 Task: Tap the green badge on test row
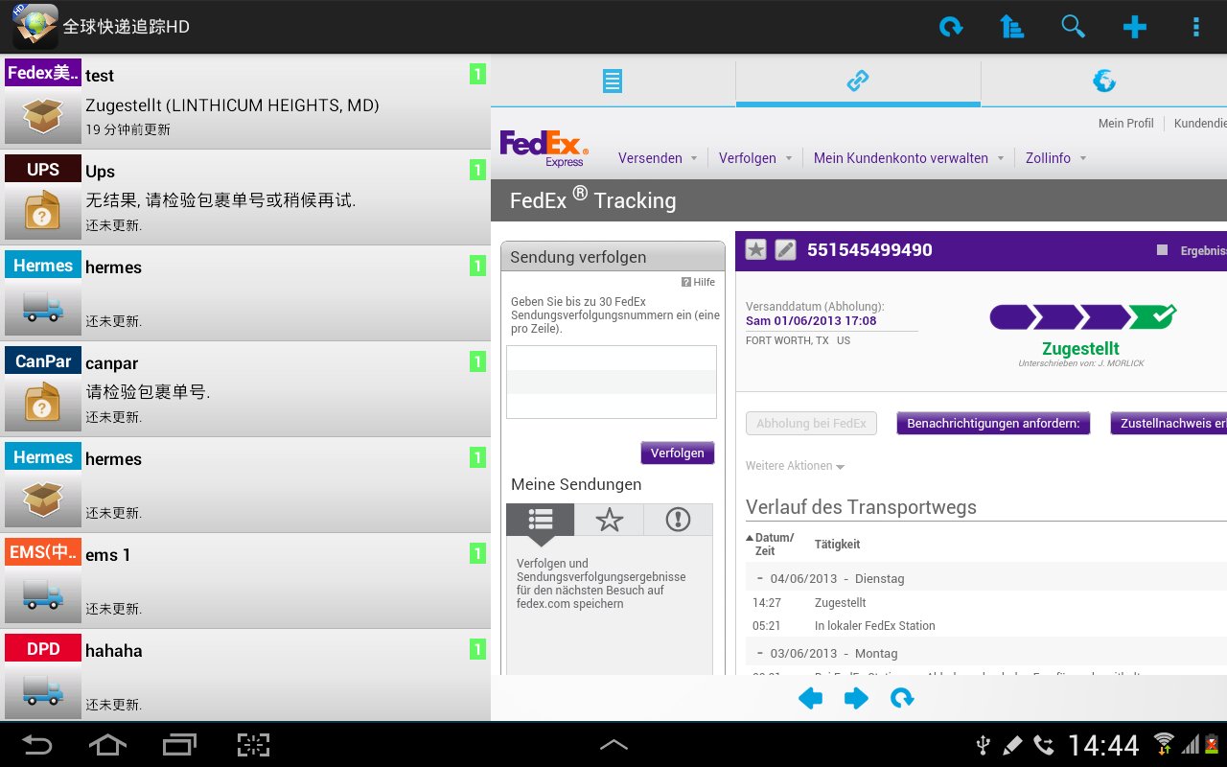pyautogui.click(x=477, y=74)
